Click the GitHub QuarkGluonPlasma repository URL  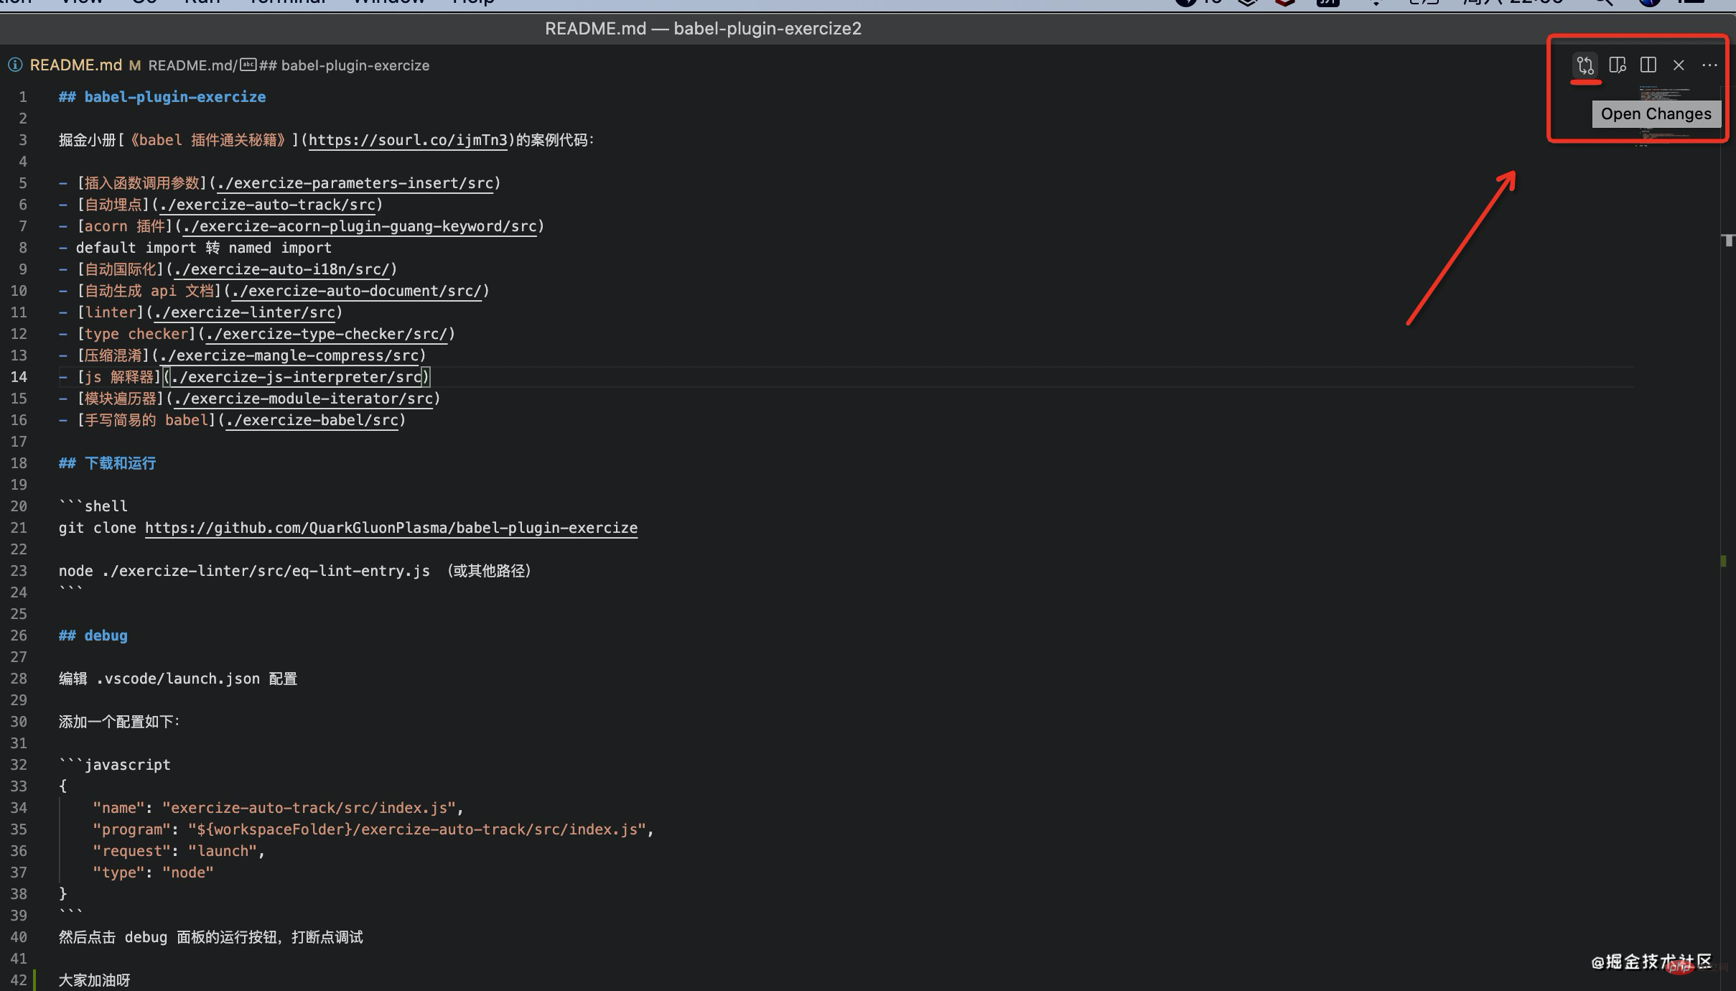(391, 528)
